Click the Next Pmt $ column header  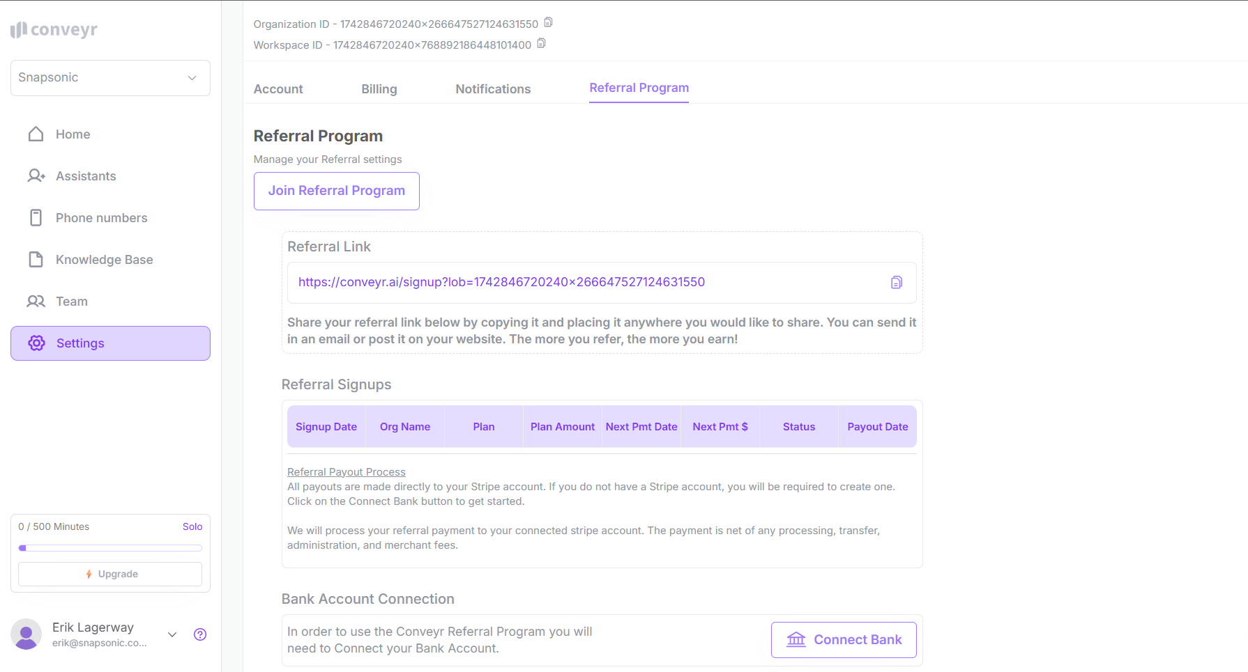(x=720, y=427)
